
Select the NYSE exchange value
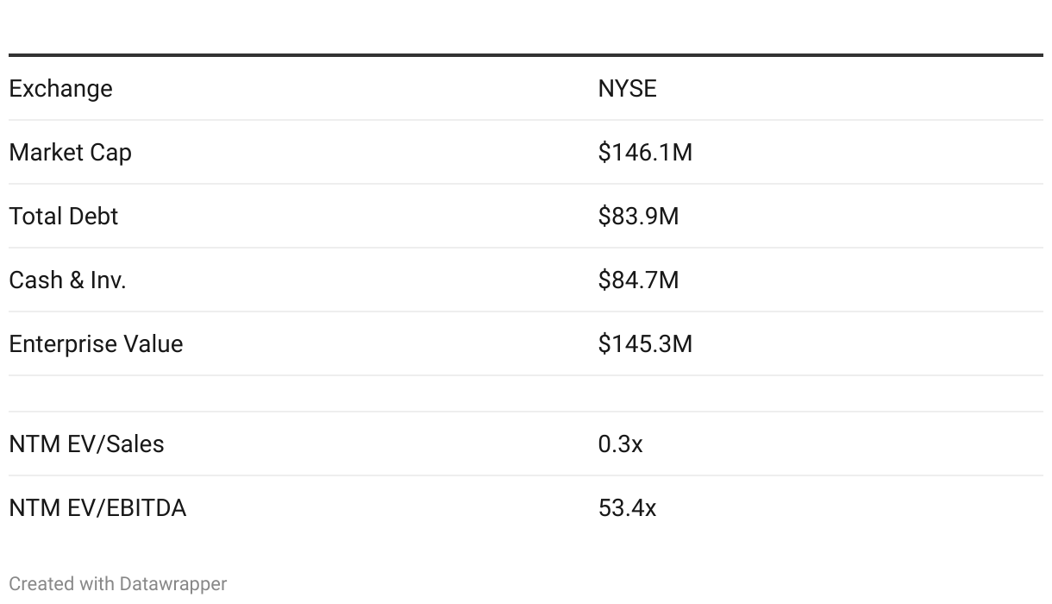tap(627, 89)
